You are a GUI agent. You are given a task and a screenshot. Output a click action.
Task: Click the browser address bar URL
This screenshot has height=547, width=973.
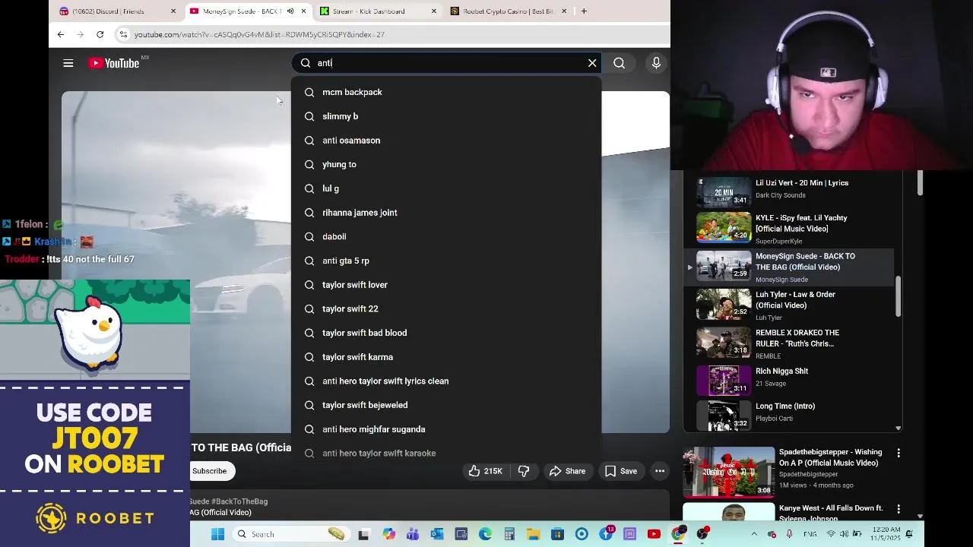[x=259, y=34]
